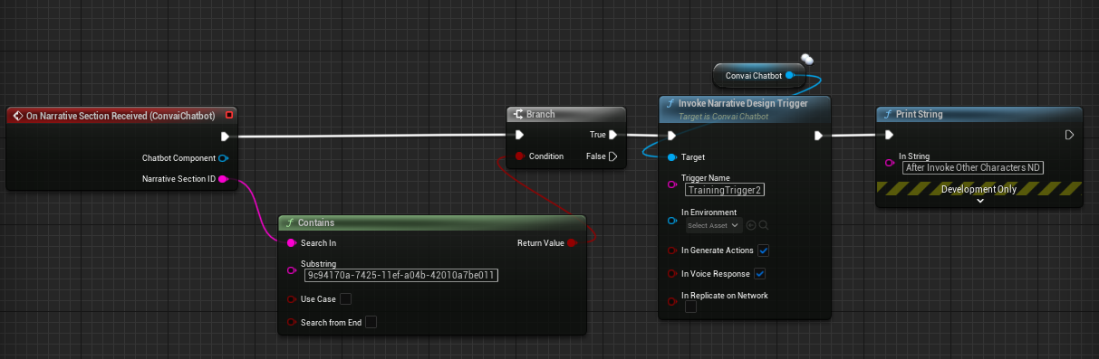Click the In Generate Actions pin

pyautogui.click(x=671, y=250)
